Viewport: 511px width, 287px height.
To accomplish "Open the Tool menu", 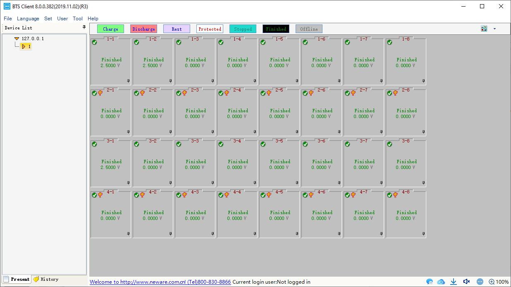I will tap(78, 19).
